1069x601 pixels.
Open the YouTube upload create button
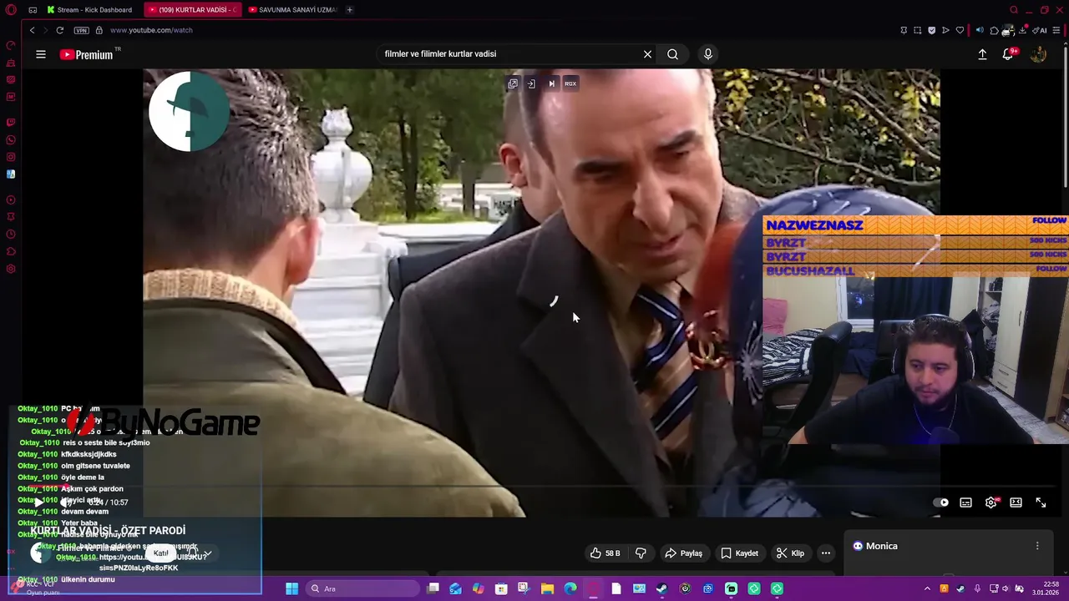pyautogui.click(x=982, y=54)
